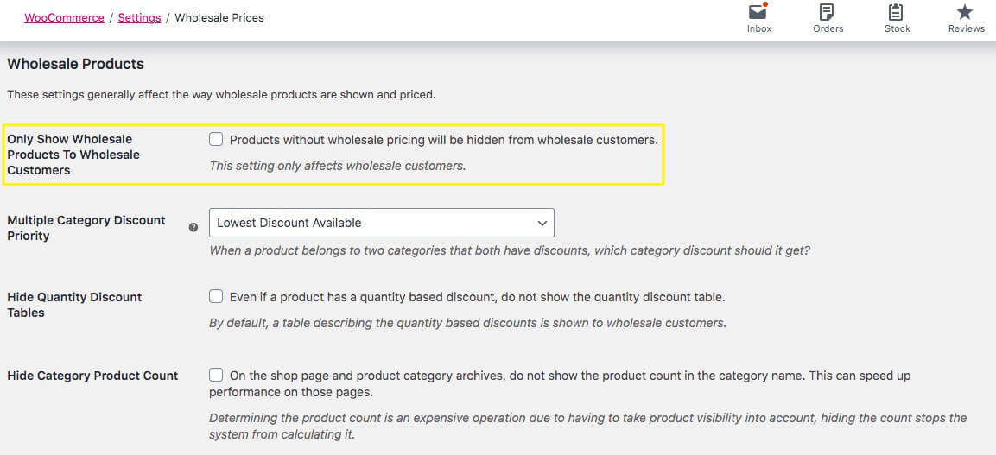Go to WooCommerce breadcrumb link
996x455 pixels.
pos(64,17)
